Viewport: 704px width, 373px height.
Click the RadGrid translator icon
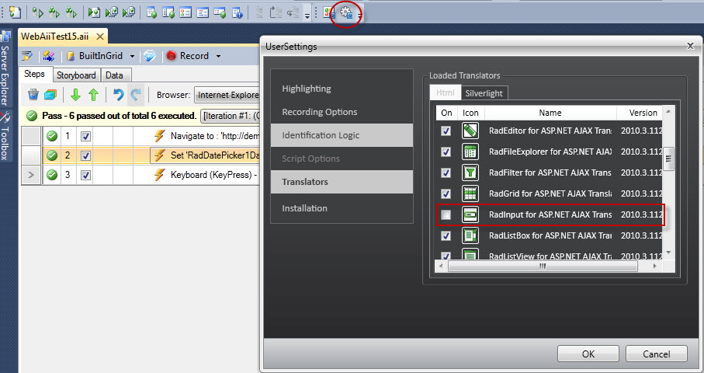coord(470,193)
